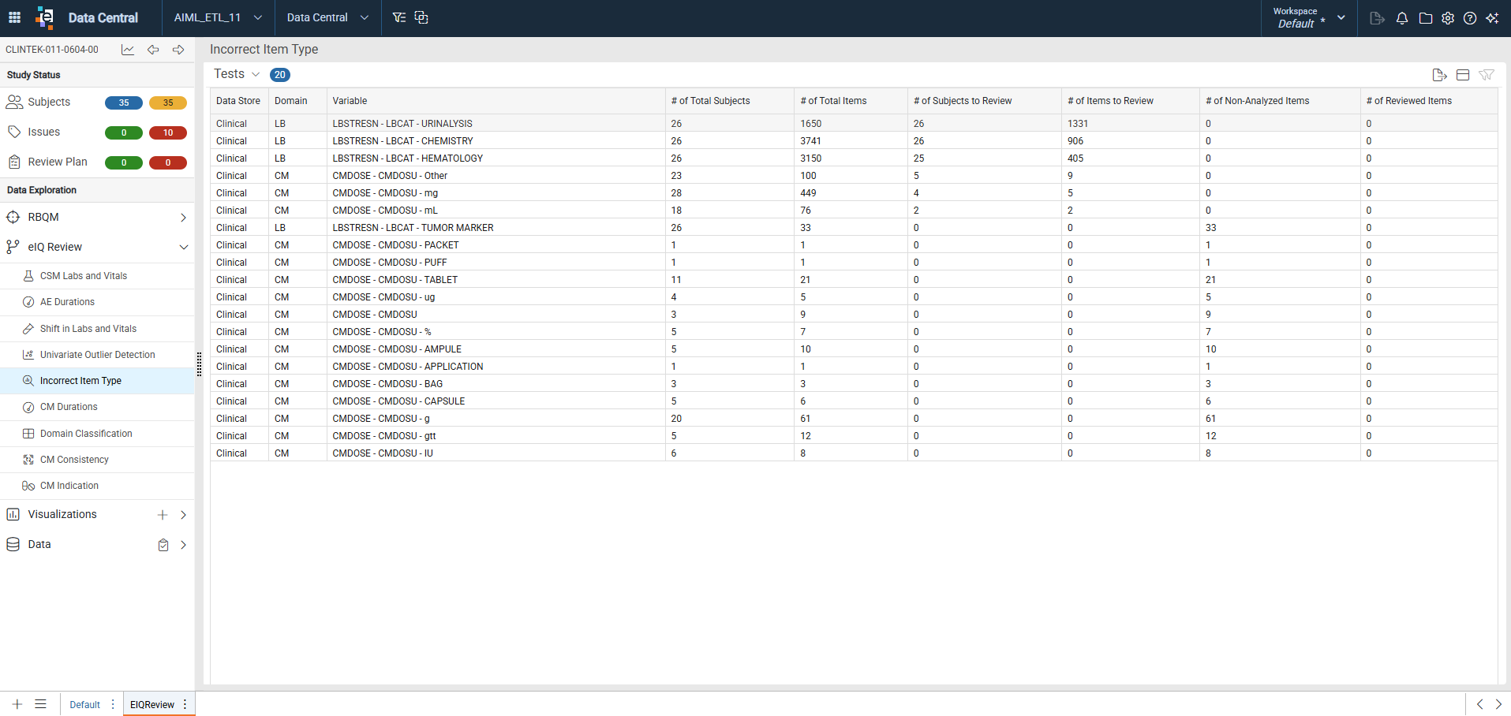
Task: Toggle the panel layout icon above table
Action: click(x=1463, y=75)
